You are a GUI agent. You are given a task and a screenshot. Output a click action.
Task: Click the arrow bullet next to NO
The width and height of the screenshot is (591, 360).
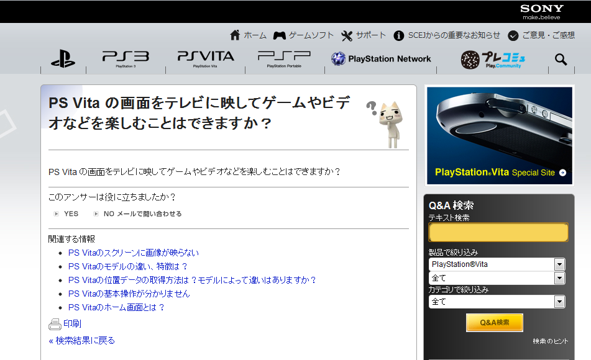click(x=96, y=214)
